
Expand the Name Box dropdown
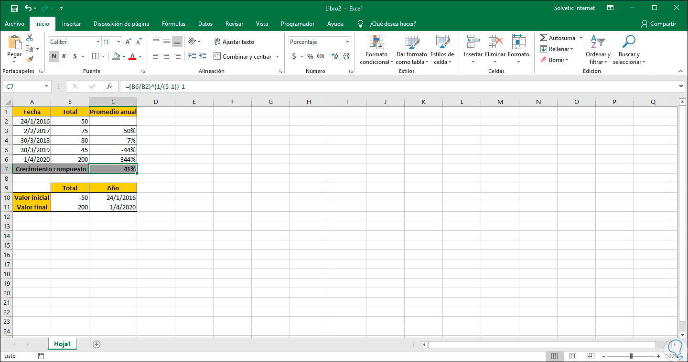(47, 86)
